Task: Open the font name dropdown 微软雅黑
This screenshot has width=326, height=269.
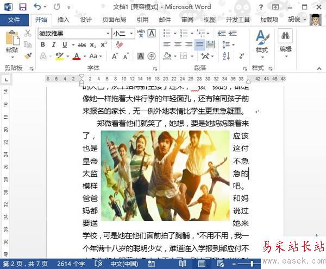Action: click(x=108, y=34)
